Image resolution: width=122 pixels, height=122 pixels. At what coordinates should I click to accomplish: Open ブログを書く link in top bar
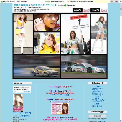coord(24,2)
